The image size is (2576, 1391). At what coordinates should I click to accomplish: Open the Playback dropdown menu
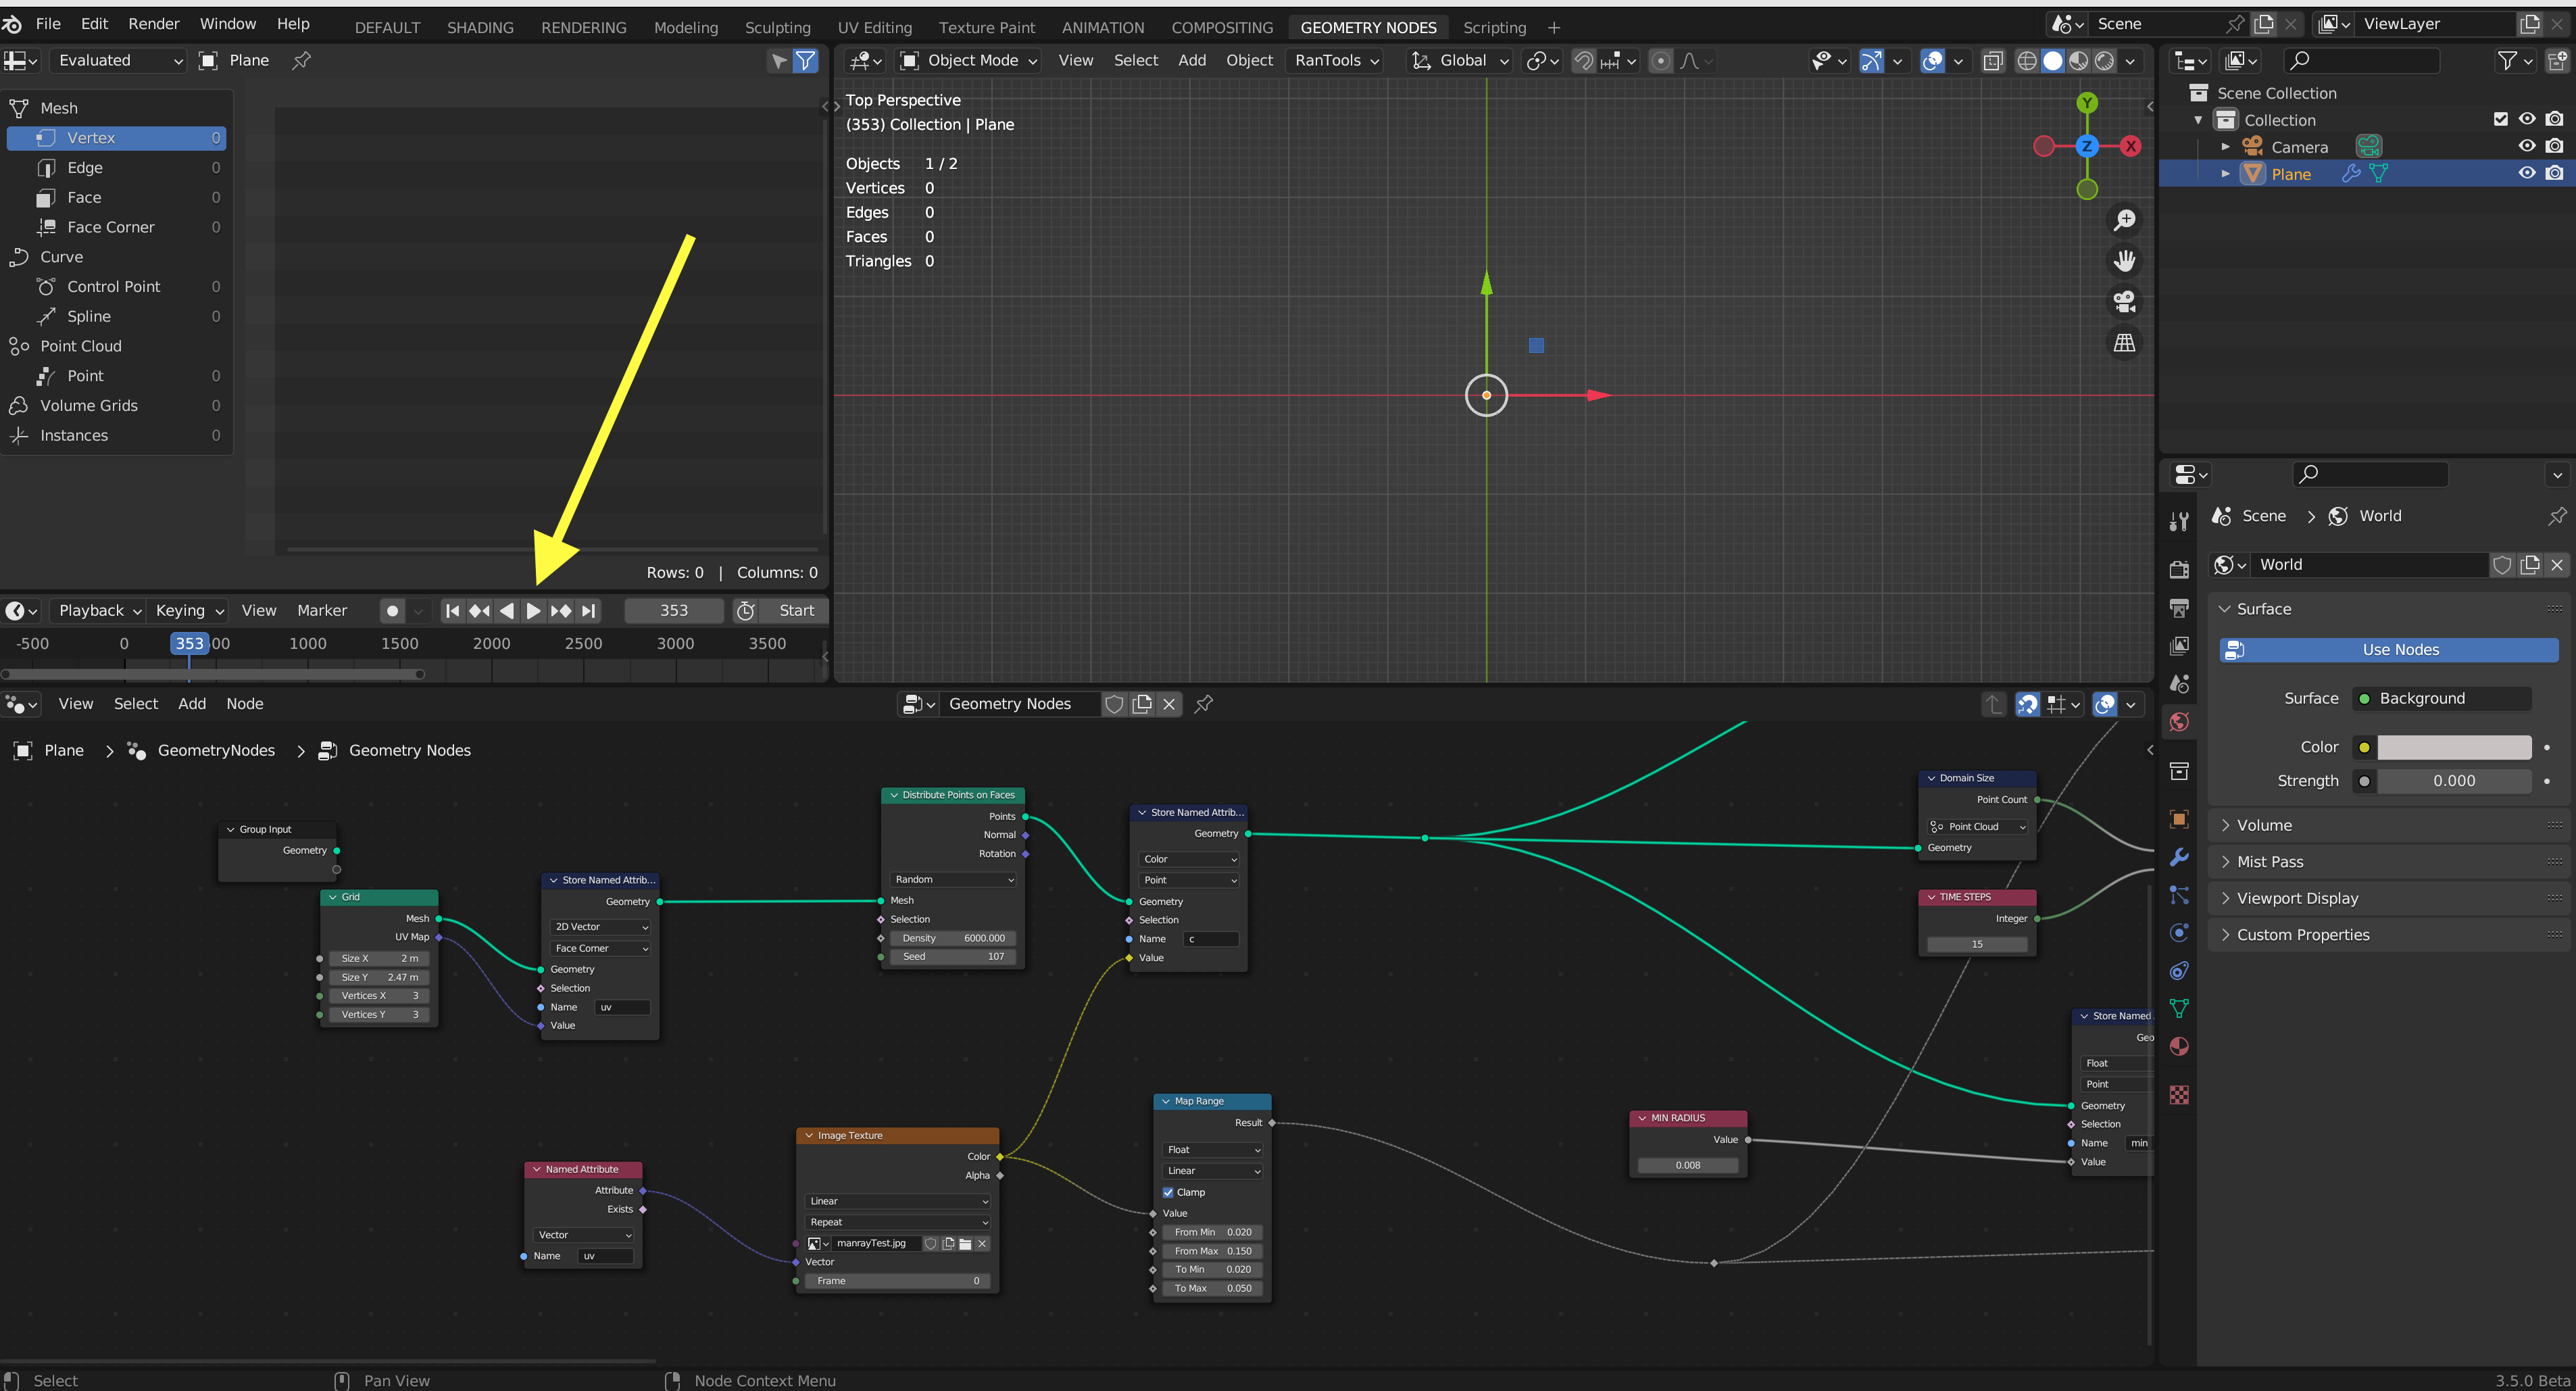(99, 611)
